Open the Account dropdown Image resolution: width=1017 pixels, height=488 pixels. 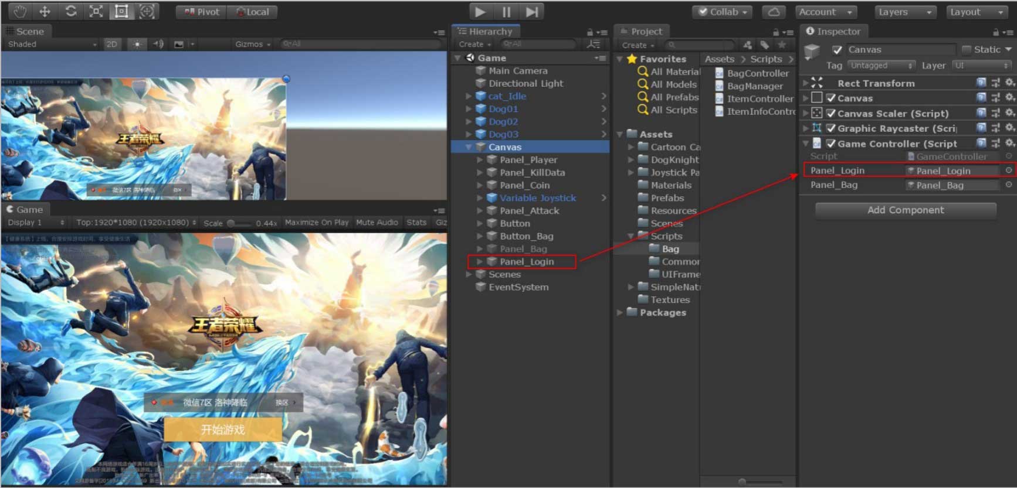tap(826, 12)
